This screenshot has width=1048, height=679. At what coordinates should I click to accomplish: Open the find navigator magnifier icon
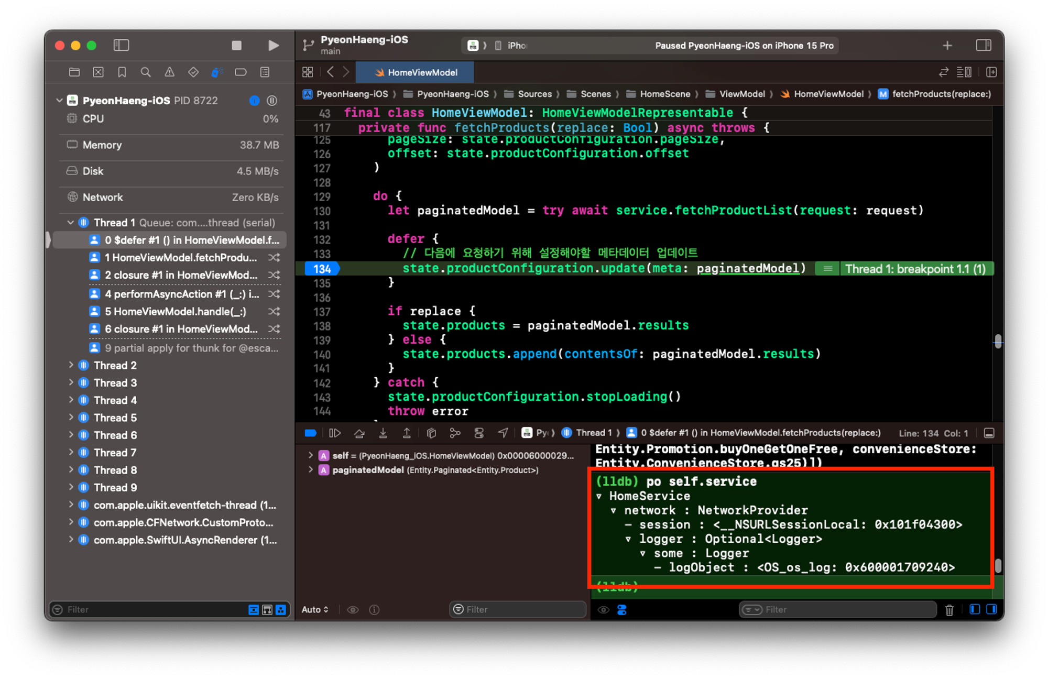[x=146, y=72]
